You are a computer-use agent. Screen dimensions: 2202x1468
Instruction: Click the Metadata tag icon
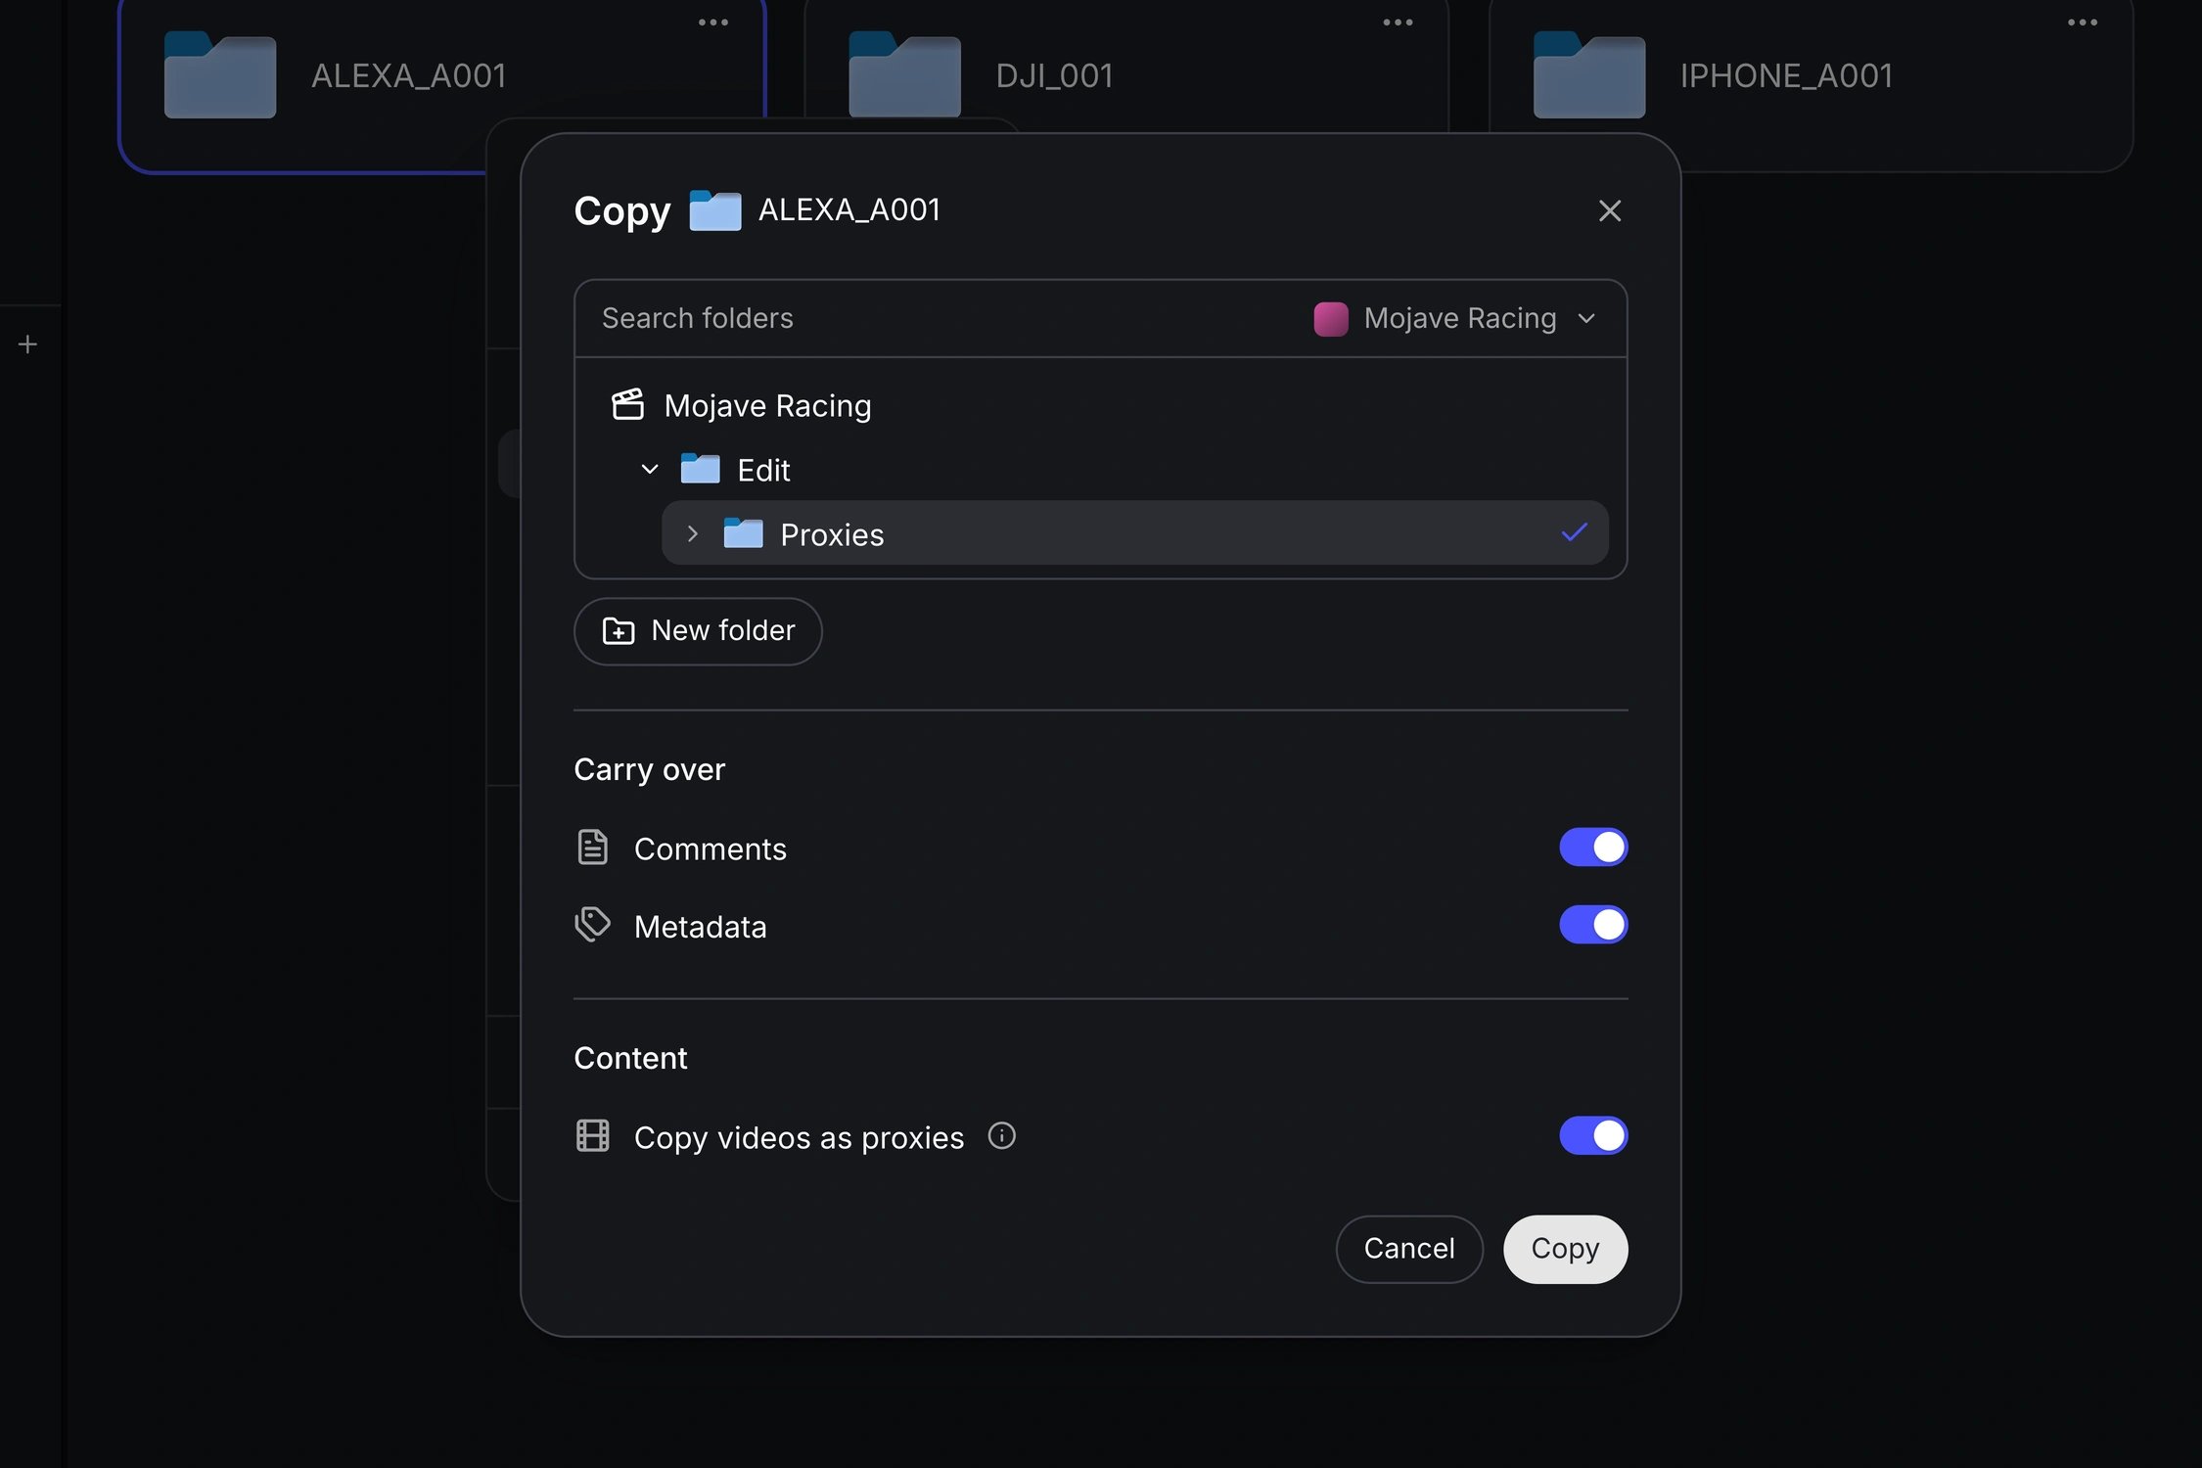click(592, 925)
